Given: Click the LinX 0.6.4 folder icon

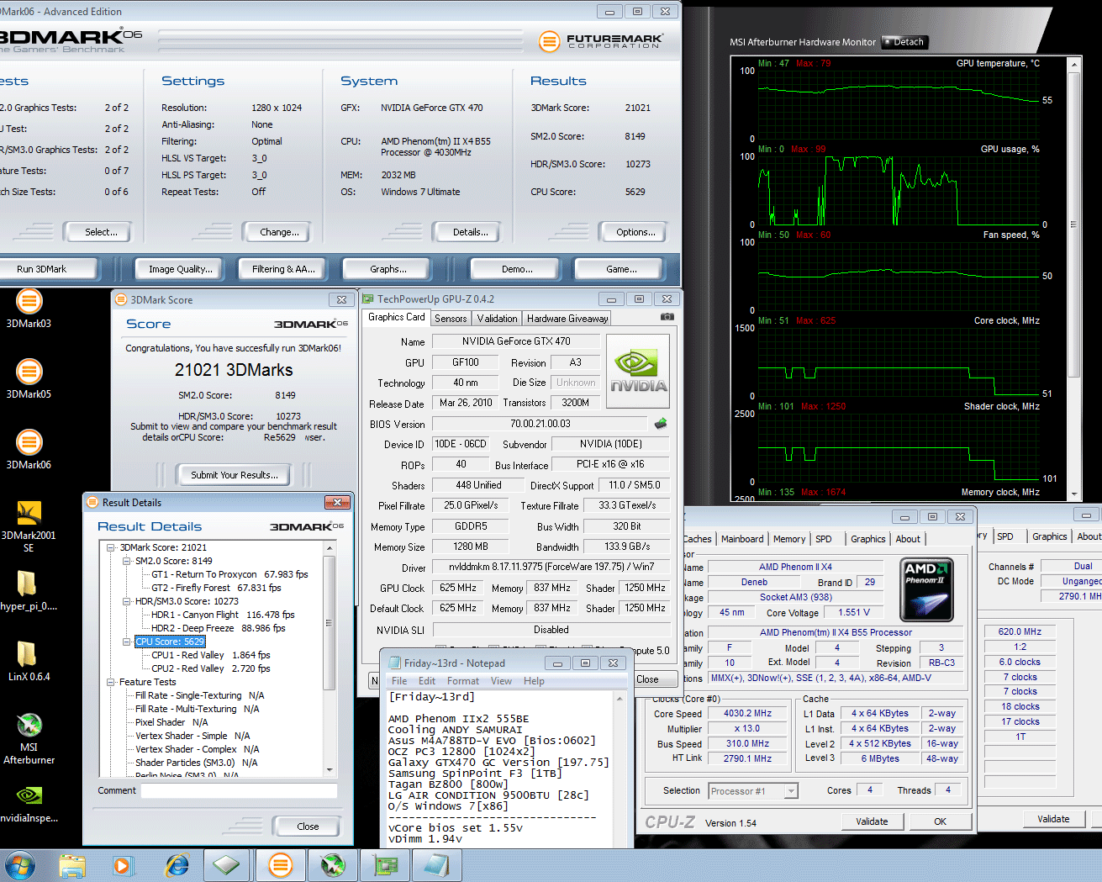Looking at the screenshot, I should tap(27, 654).
